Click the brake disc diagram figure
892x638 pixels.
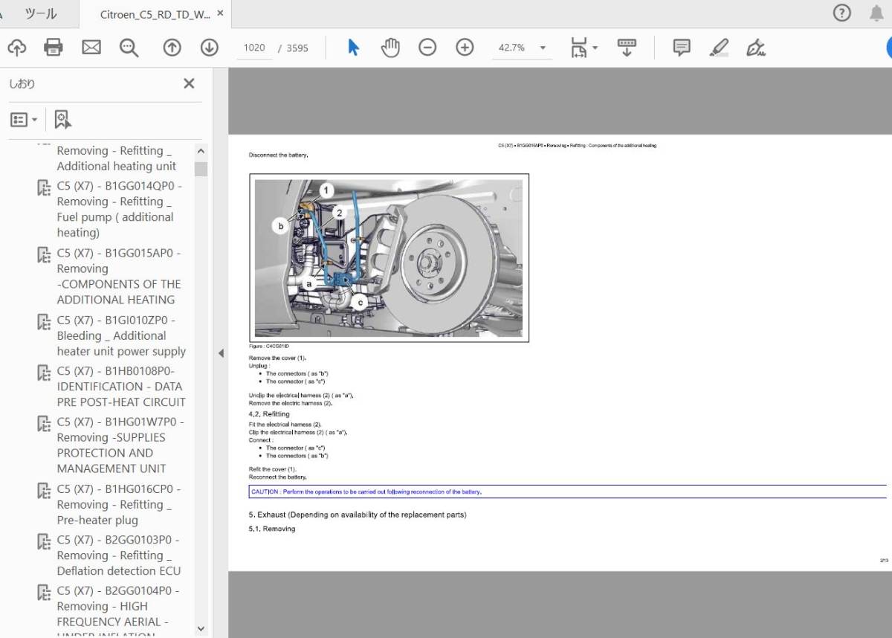click(x=389, y=258)
